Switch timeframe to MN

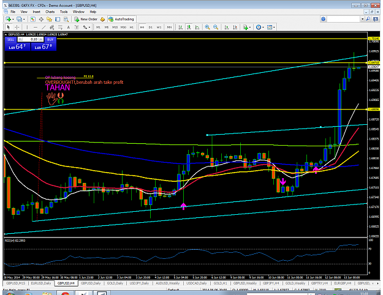[x=169, y=28]
